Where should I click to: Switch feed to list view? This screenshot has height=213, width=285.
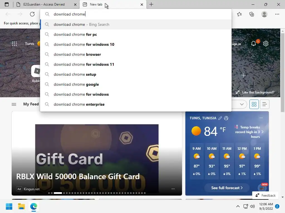coord(264,104)
